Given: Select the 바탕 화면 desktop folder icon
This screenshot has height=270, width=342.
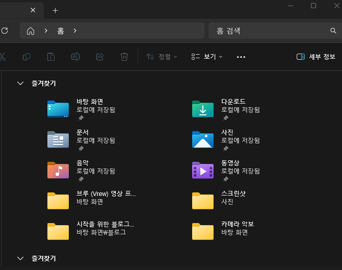Looking at the screenshot, I should tap(58, 109).
